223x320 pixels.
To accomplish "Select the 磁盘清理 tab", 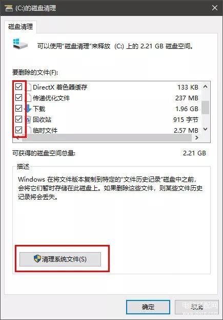I will 21,27.
